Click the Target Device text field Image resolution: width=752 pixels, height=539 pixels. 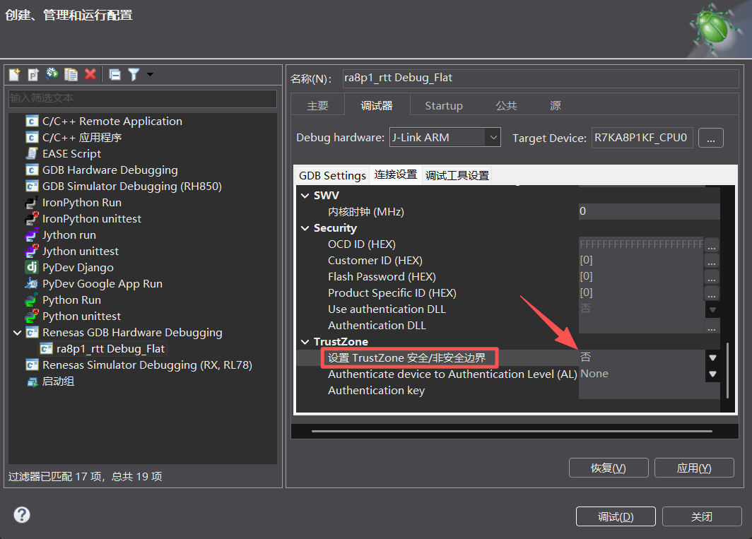(x=642, y=138)
